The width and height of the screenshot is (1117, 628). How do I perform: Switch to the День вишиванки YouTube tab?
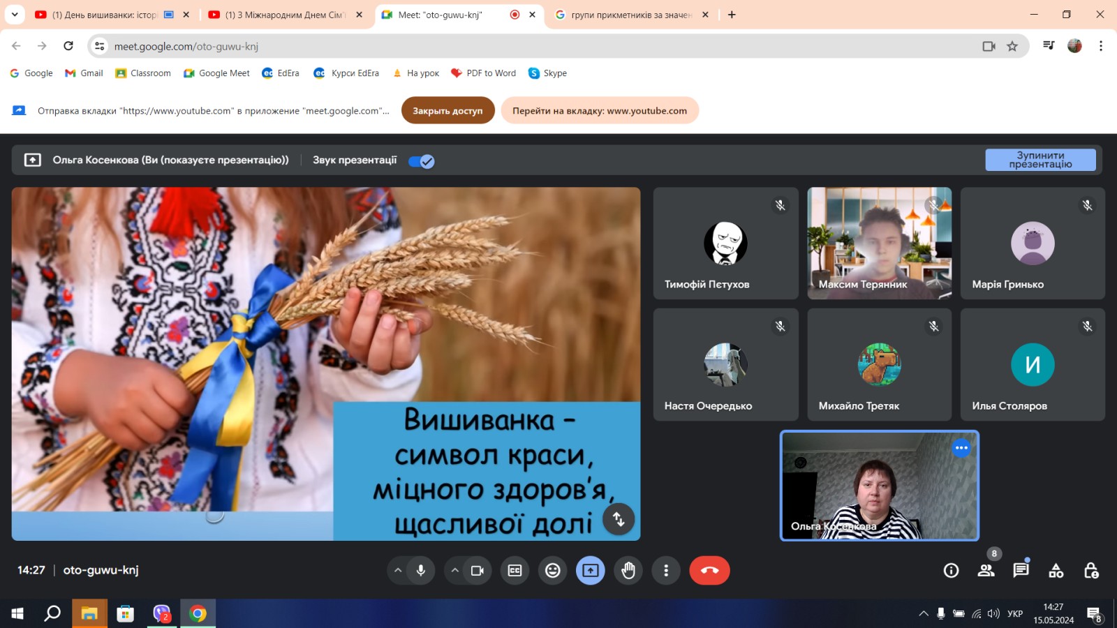(x=105, y=15)
